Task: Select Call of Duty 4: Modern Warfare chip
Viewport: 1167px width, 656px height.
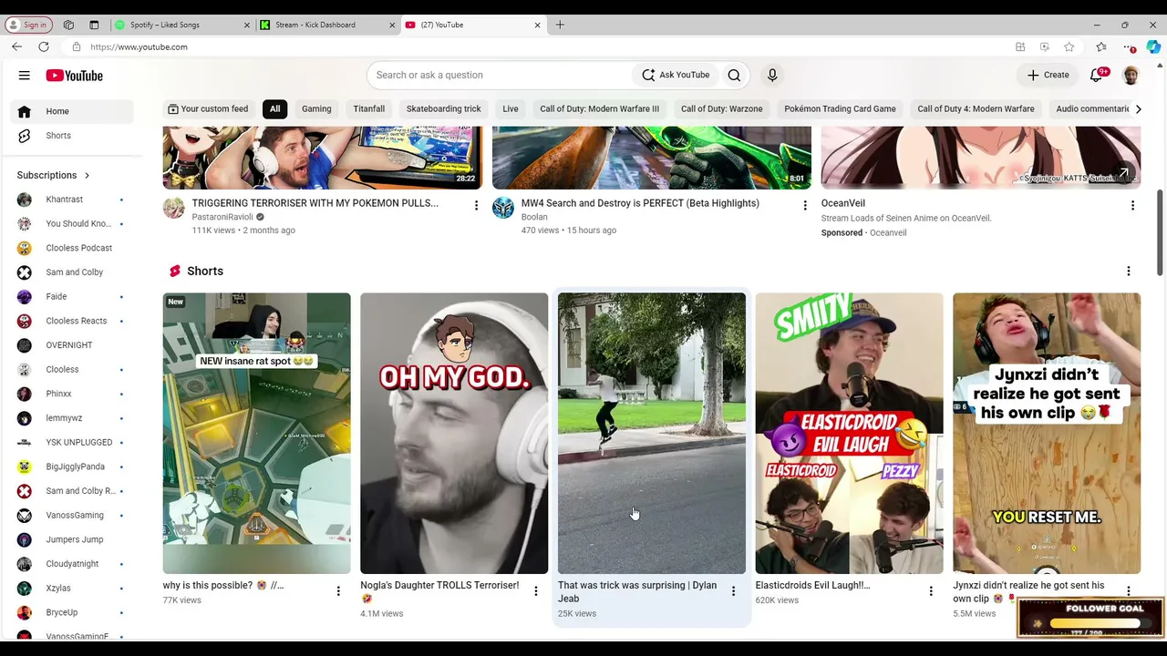Action: 976,109
